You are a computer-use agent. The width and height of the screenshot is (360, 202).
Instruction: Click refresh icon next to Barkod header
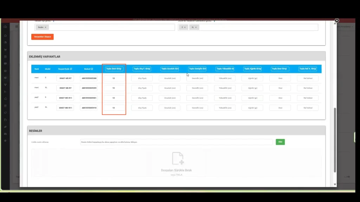[92, 69]
